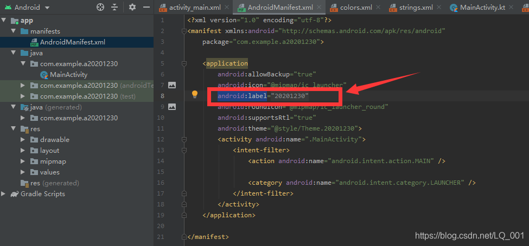Close the AndroidManifest.xml tab
This screenshot has height=246, width=529.
[320, 7]
